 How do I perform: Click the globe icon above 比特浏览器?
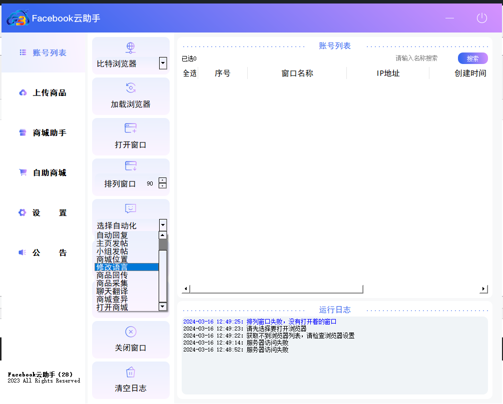pos(131,47)
